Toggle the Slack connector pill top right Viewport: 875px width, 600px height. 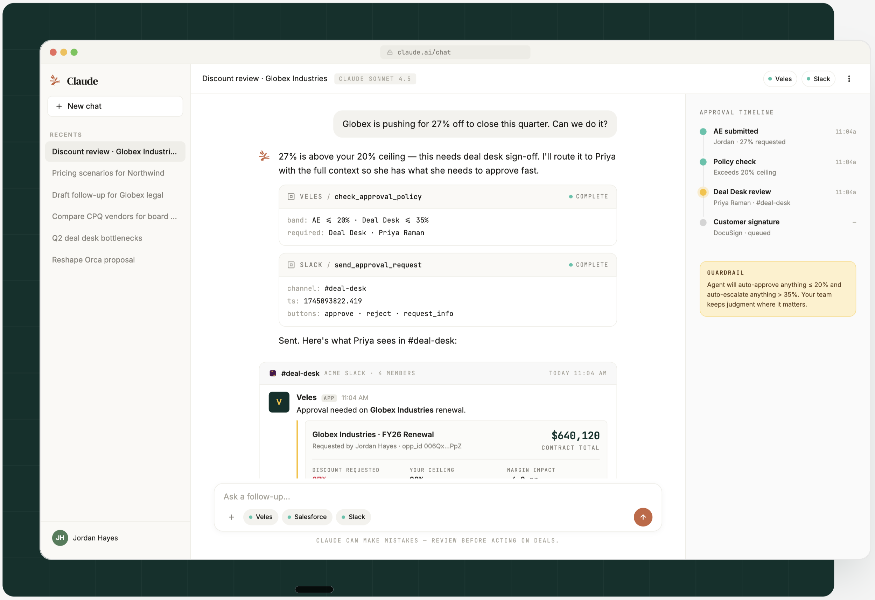click(819, 79)
